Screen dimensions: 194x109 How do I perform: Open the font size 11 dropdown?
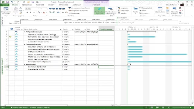[x=46, y=9]
